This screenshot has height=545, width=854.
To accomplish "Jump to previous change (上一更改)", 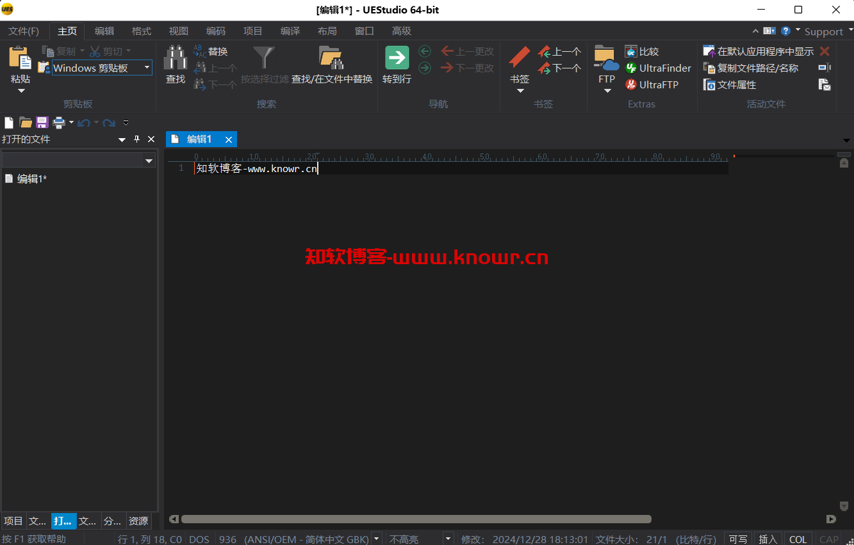I will tap(468, 51).
